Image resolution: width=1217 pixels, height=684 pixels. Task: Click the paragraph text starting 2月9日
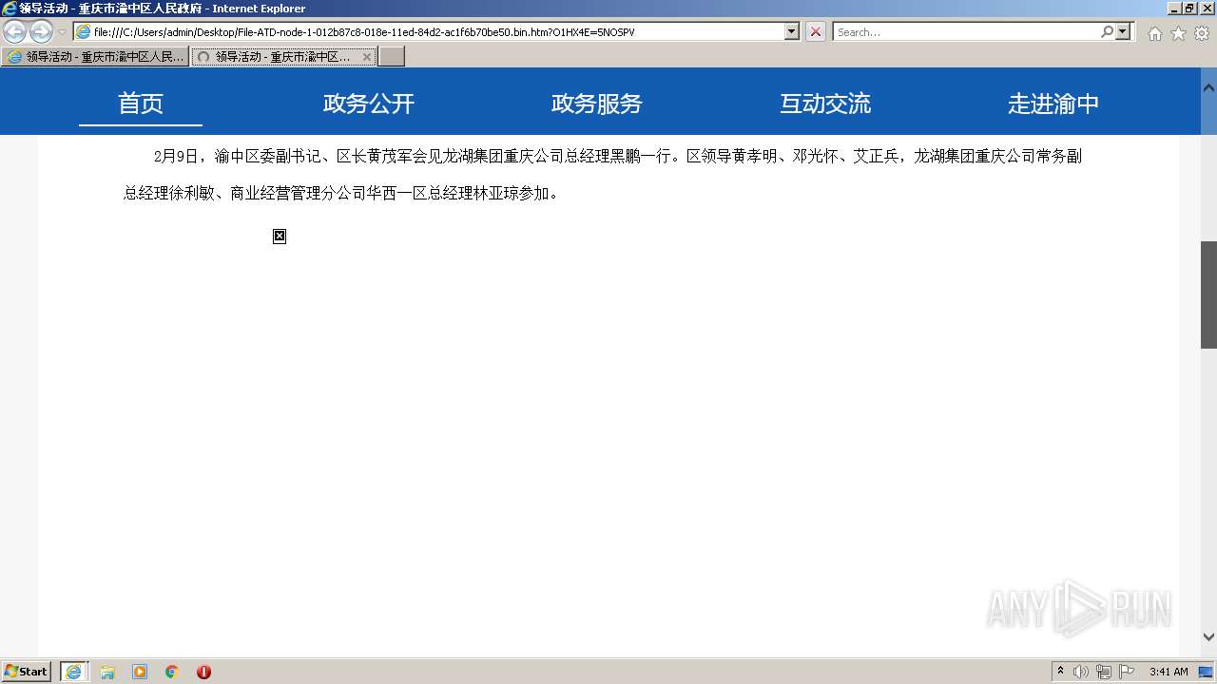603,175
